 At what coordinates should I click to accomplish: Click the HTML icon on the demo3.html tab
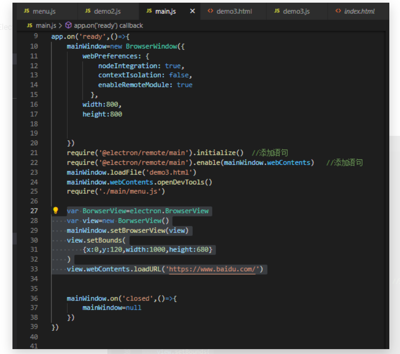point(210,11)
